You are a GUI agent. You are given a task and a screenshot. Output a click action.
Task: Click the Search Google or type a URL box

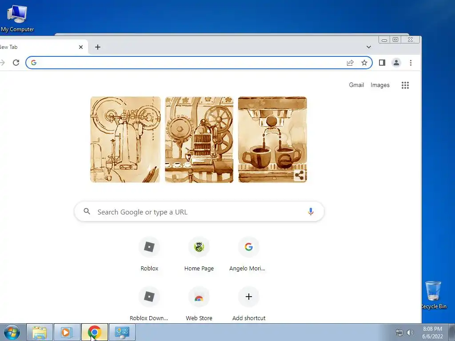tap(199, 212)
